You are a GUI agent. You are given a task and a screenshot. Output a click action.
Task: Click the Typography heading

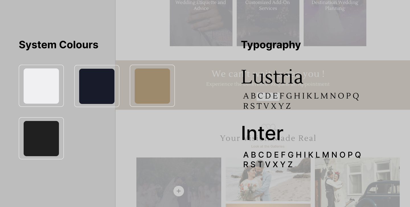coord(271,45)
